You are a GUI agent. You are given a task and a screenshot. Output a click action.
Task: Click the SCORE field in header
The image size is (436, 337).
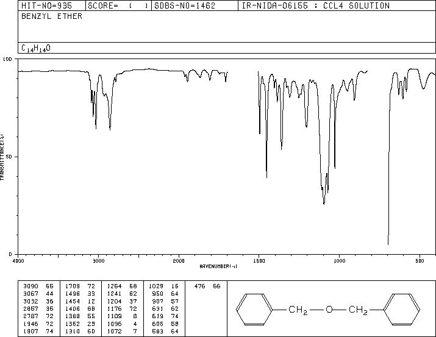[118, 6]
